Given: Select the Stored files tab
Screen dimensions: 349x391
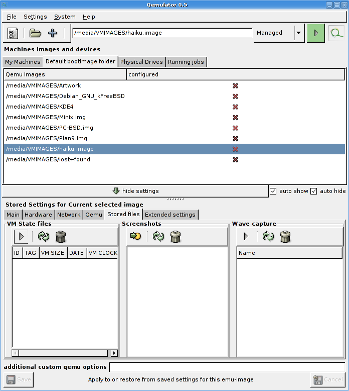Looking at the screenshot, I should coord(124,214).
